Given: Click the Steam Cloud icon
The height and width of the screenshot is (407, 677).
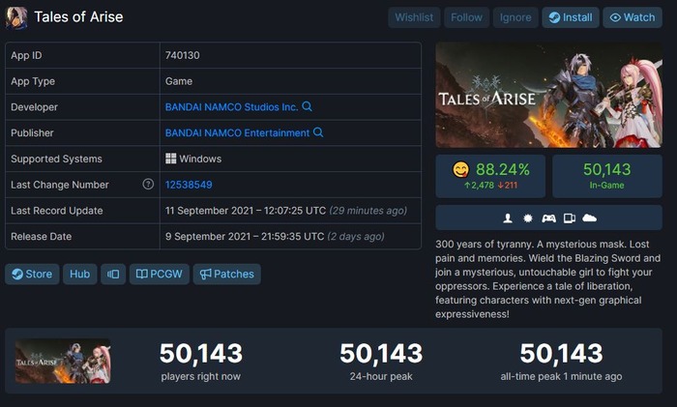Looking at the screenshot, I should tap(589, 218).
